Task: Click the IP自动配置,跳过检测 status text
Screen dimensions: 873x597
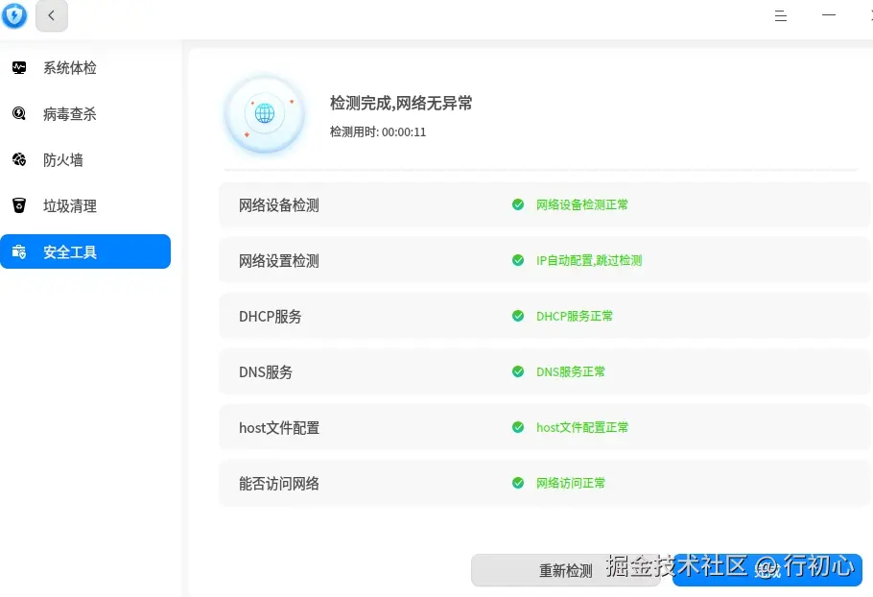Action: click(588, 260)
